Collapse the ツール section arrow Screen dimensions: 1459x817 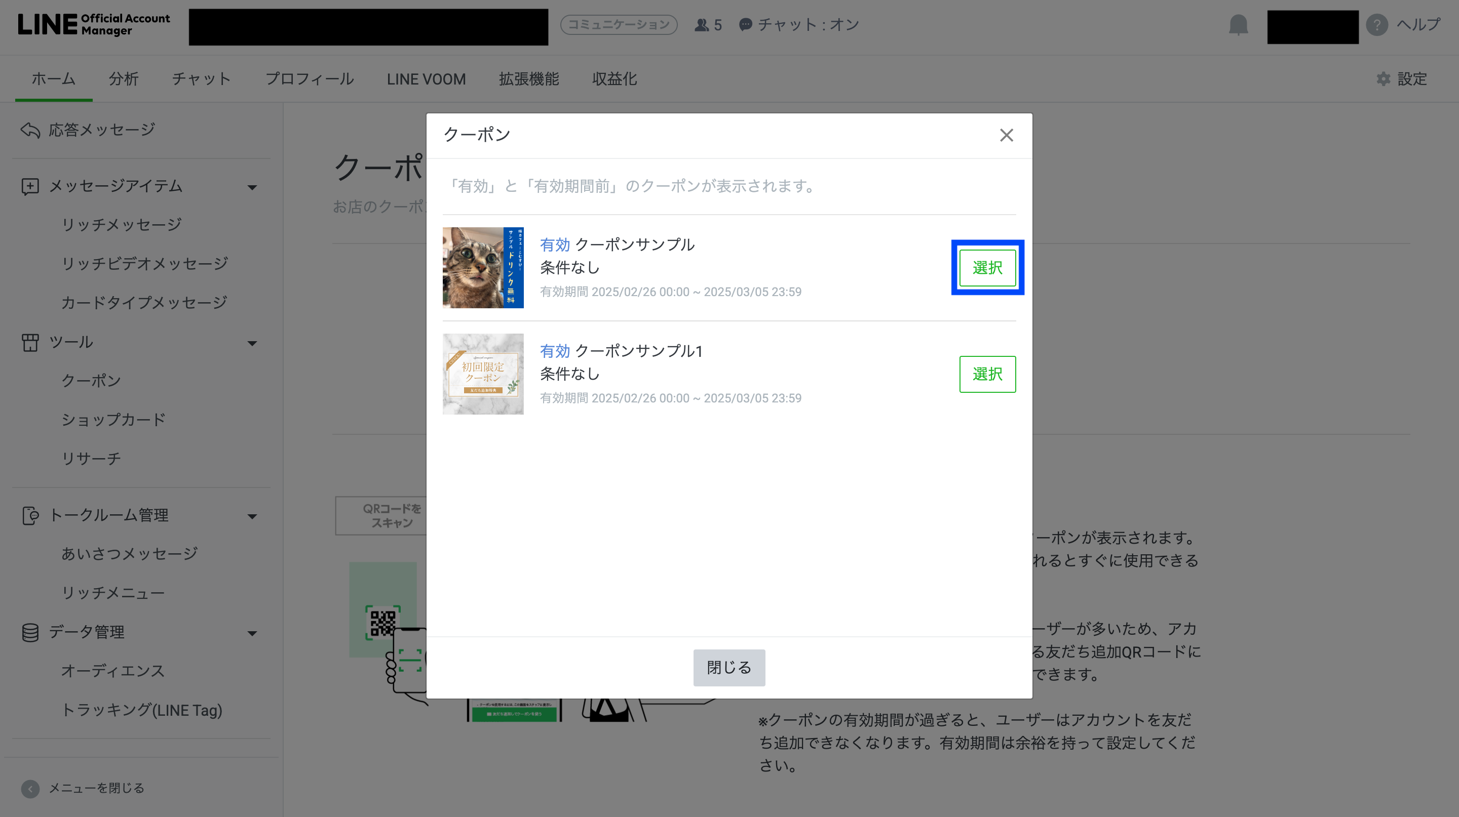(x=252, y=343)
